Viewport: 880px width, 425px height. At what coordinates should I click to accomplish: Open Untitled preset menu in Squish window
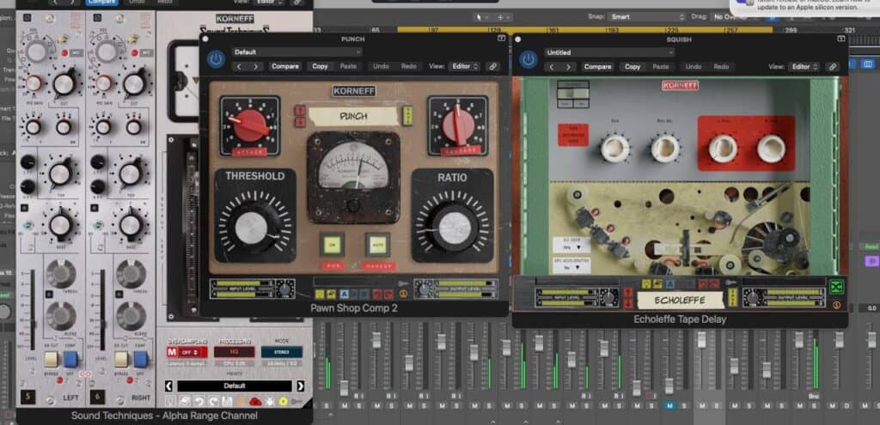click(x=609, y=52)
